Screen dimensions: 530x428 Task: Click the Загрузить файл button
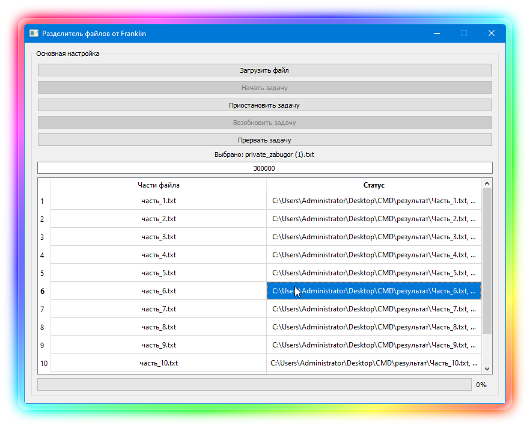[x=264, y=70]
